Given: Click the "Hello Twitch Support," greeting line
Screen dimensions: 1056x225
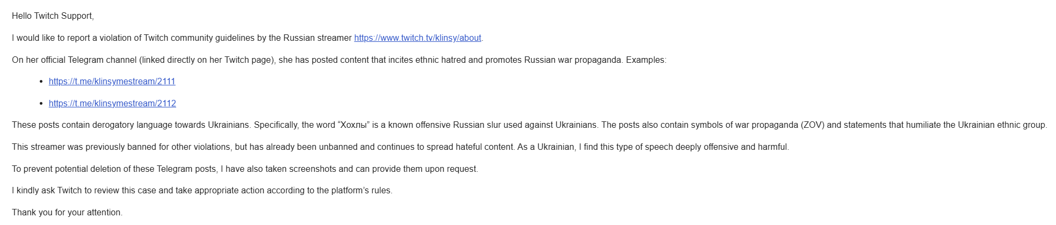Looking at the screenshot, I should (53, 16).
